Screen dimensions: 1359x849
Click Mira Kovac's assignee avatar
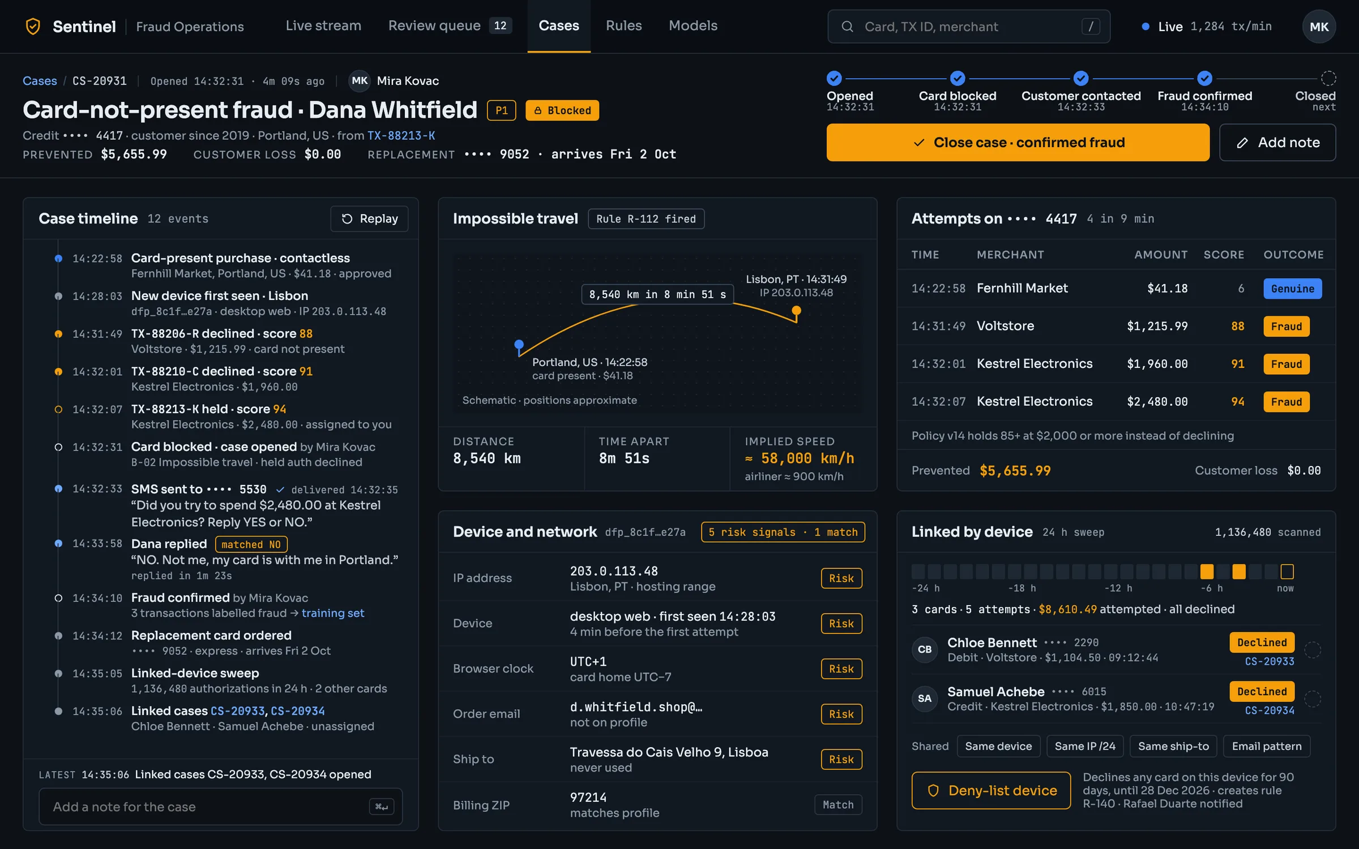(x=359, y=81)
